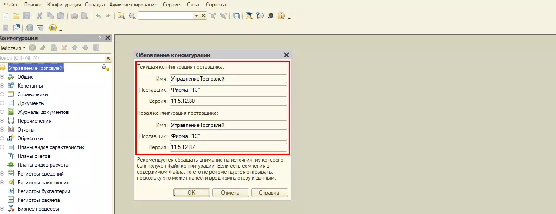The width and height of the screenshot is (556, 214).
Task: Open the Справка menu
Action: coord(215,4)
